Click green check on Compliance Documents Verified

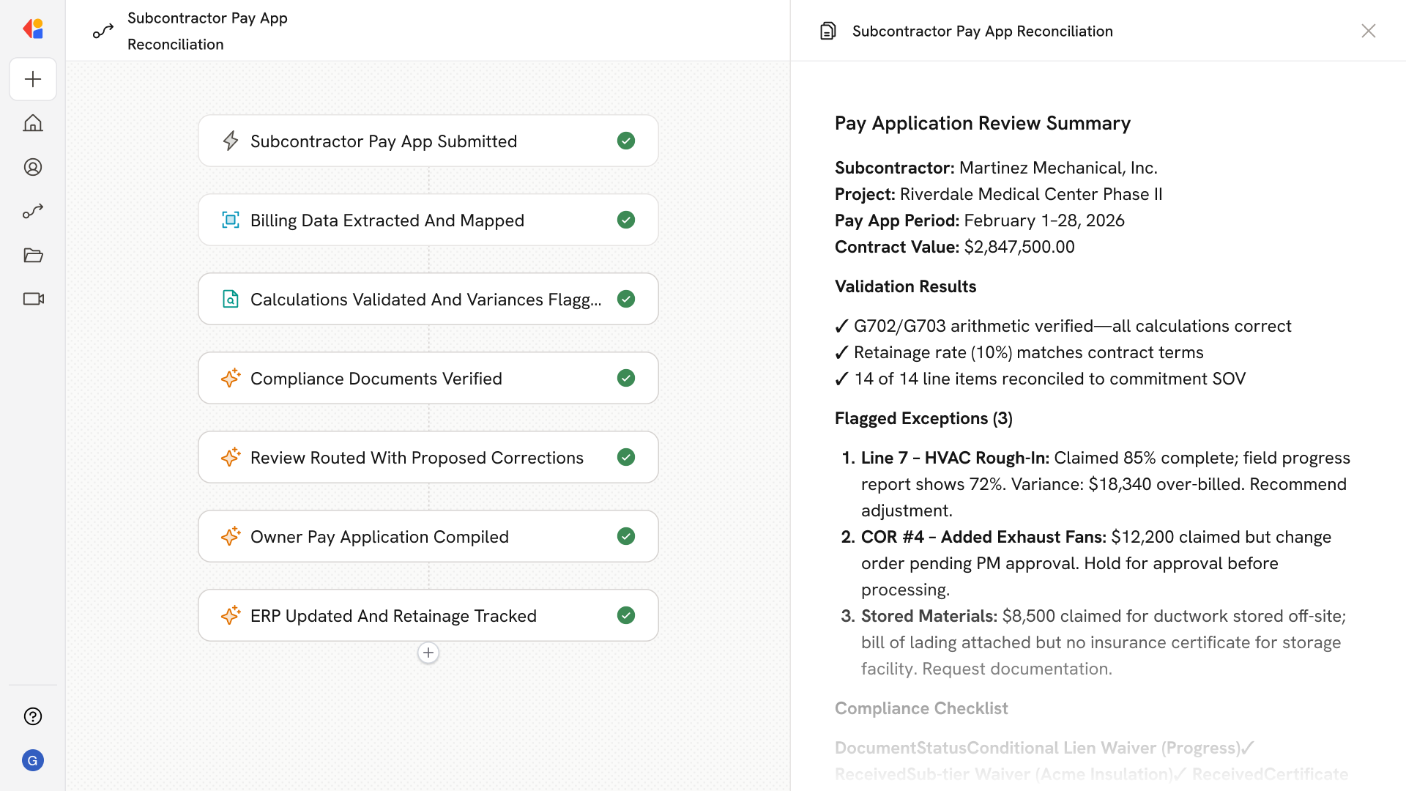pos(626,378)
